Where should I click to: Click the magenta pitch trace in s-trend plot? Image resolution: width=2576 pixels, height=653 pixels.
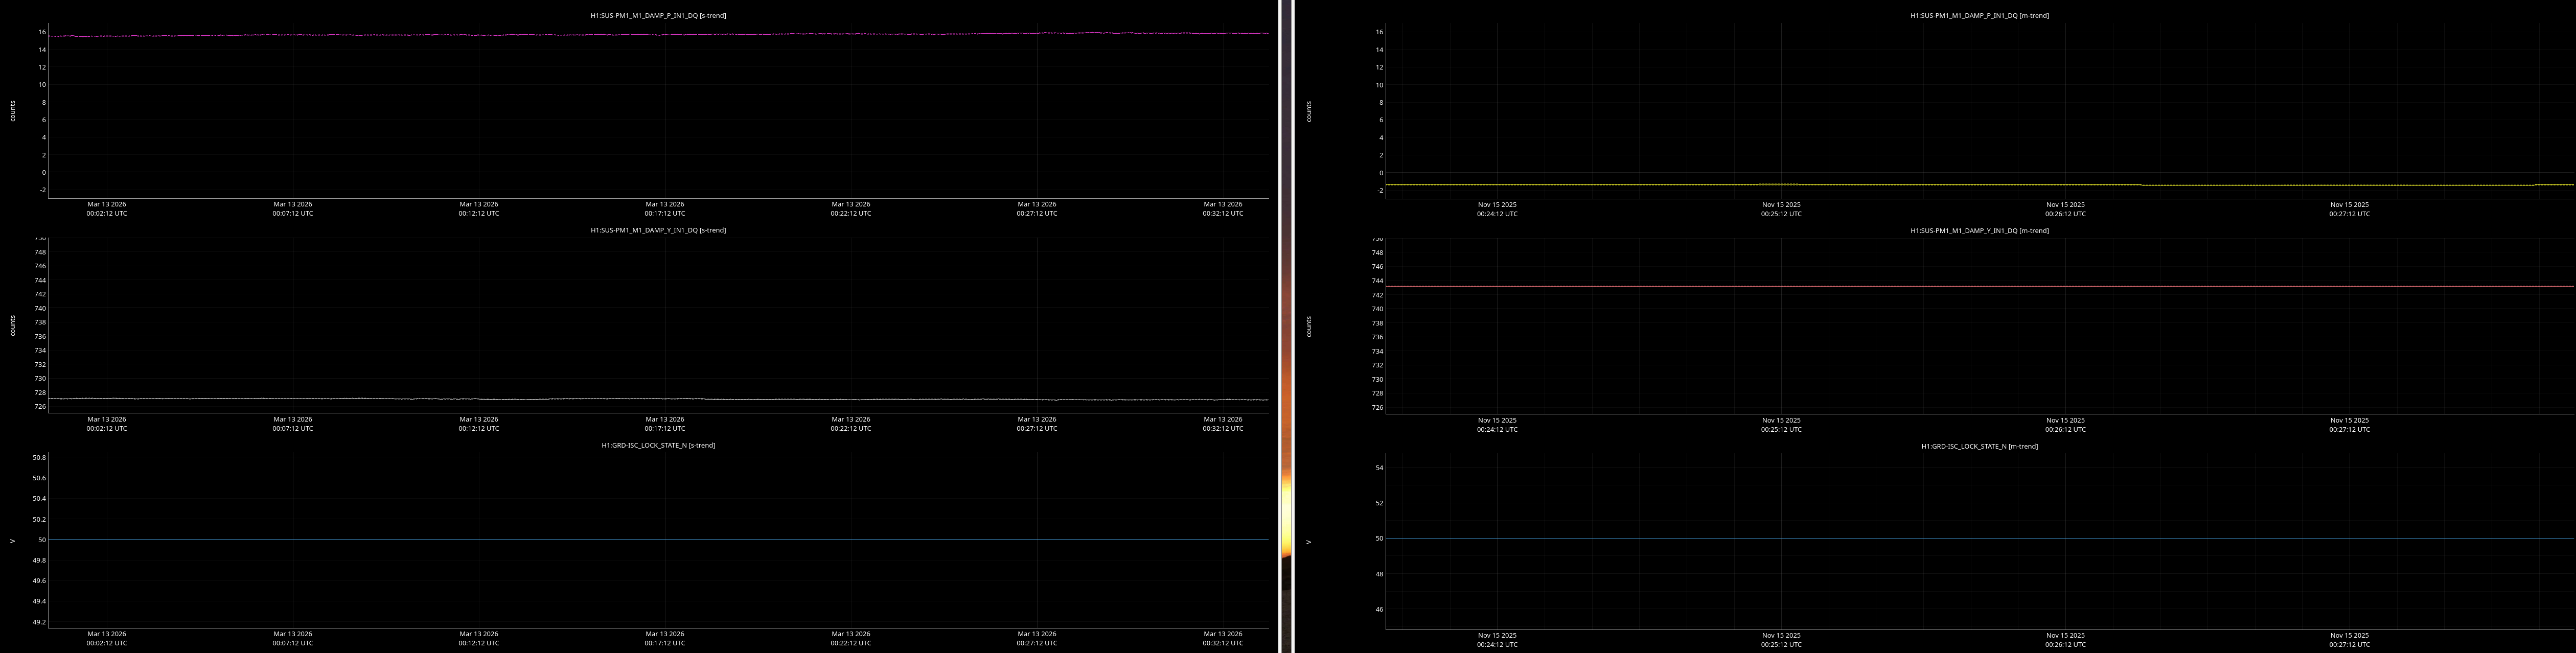pos(600,35)
